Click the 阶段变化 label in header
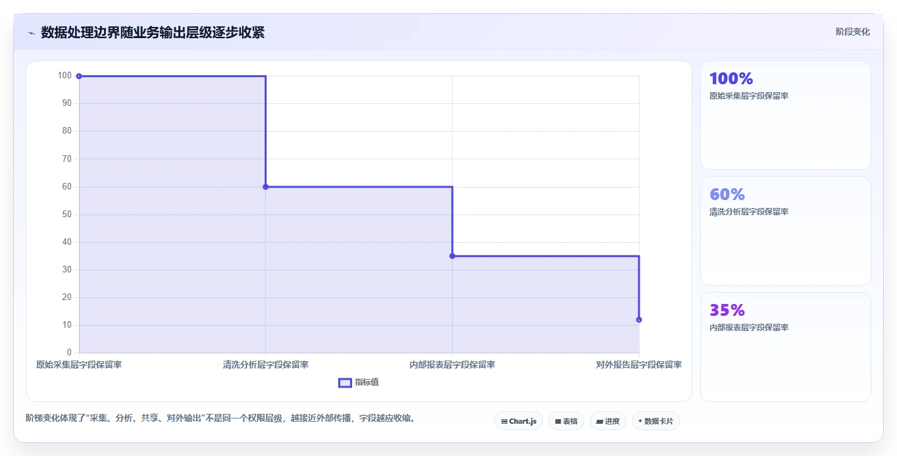This screenshot has width=897, height=456. pyautogui.click(x=853, y=32)
